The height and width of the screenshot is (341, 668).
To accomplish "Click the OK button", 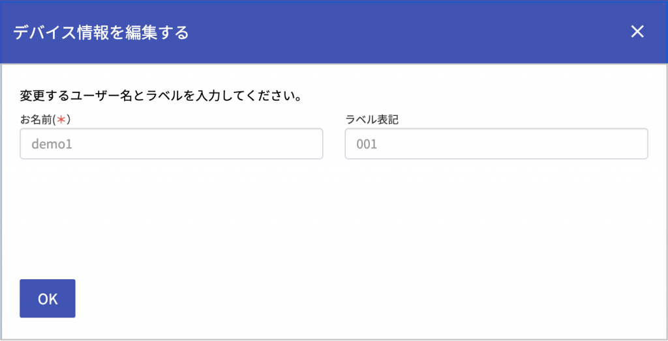I will pos(48,299).
